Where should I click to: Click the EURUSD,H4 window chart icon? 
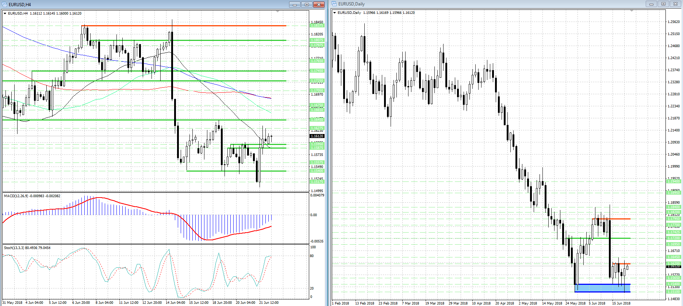[x=5, y=5]
